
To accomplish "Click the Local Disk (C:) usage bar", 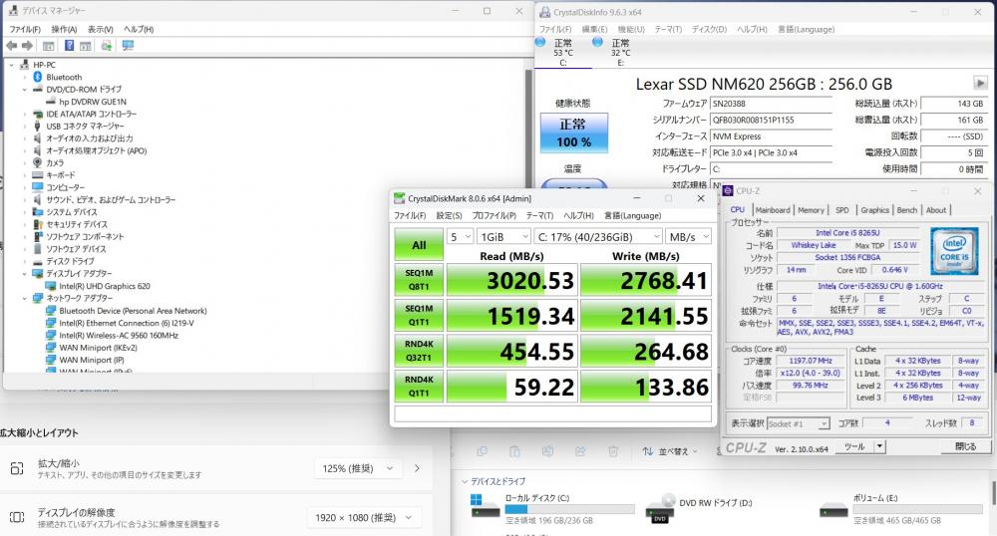I will pos(569,509).
